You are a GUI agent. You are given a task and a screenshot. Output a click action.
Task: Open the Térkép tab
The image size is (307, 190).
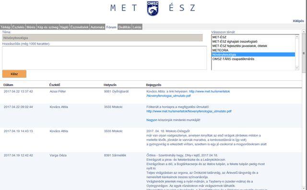click(x=5, y=27)
